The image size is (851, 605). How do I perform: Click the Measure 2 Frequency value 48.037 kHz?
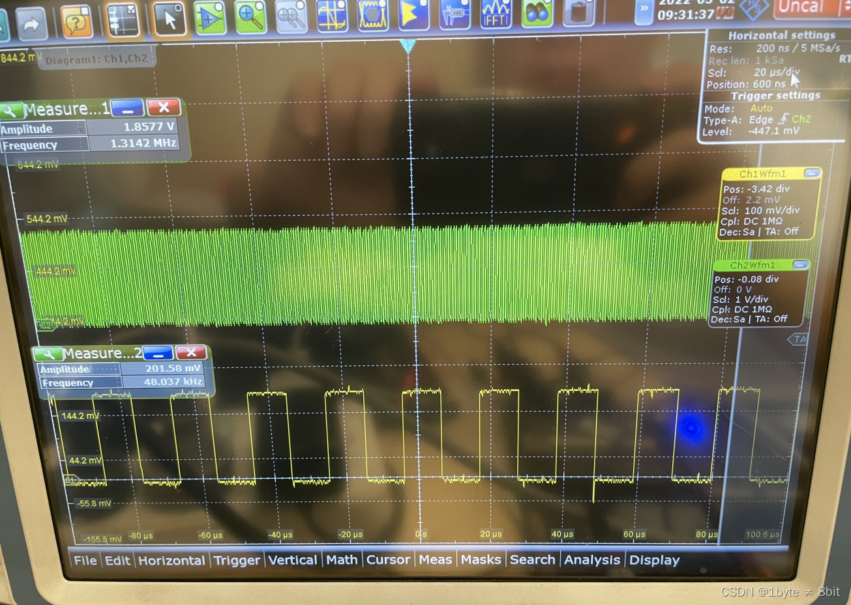(x=173, y=382)
